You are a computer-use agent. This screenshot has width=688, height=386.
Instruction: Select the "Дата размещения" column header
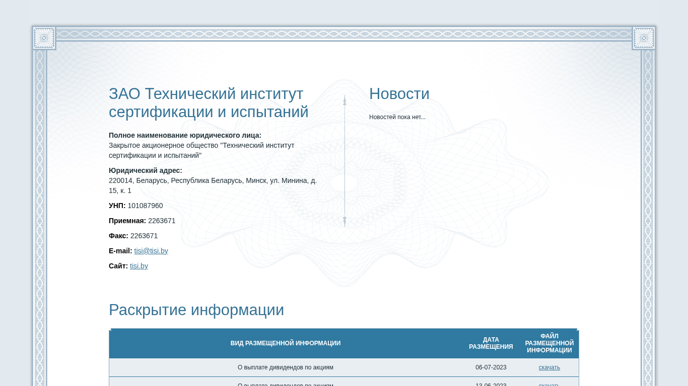[x=491, y=343]
